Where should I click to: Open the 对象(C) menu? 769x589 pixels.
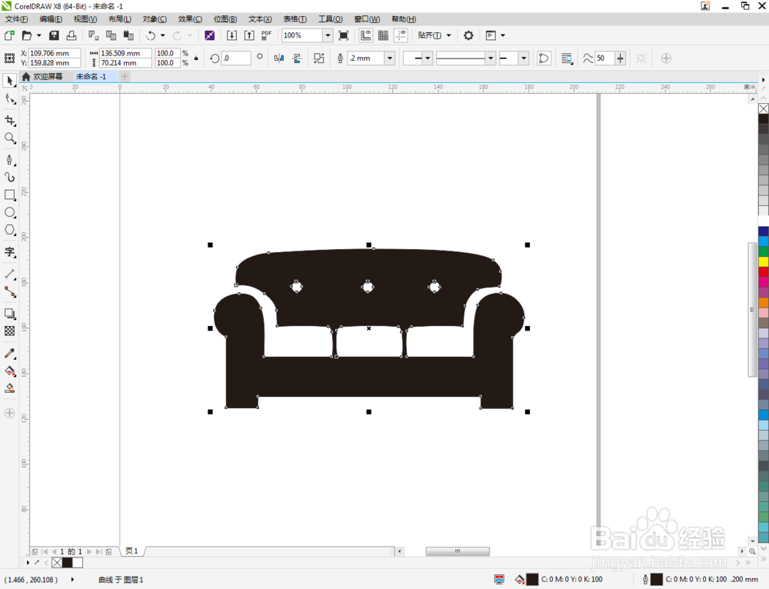pos(155,19)
